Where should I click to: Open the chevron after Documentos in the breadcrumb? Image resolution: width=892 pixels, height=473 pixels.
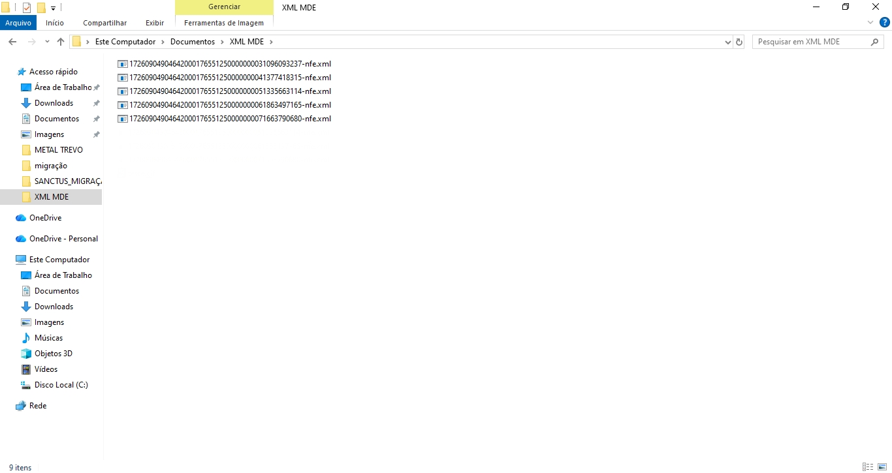(222, 42)
